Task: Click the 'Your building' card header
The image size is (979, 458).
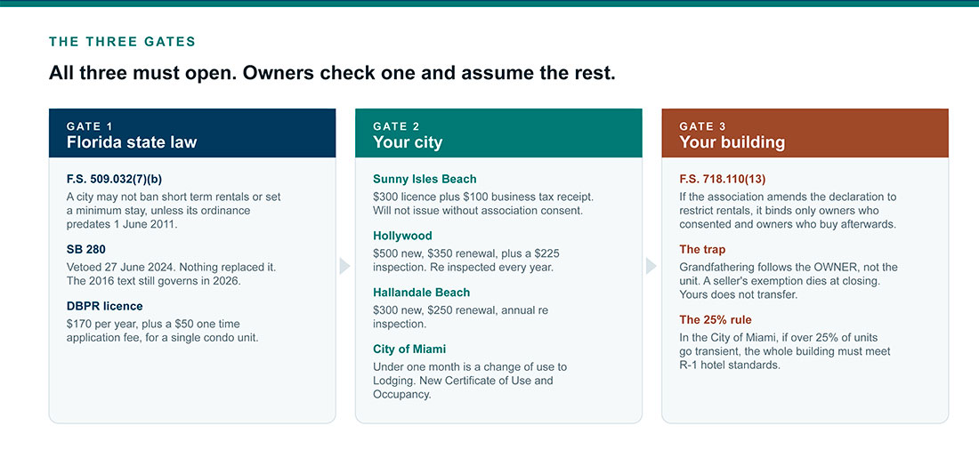Action: (805, 133)
